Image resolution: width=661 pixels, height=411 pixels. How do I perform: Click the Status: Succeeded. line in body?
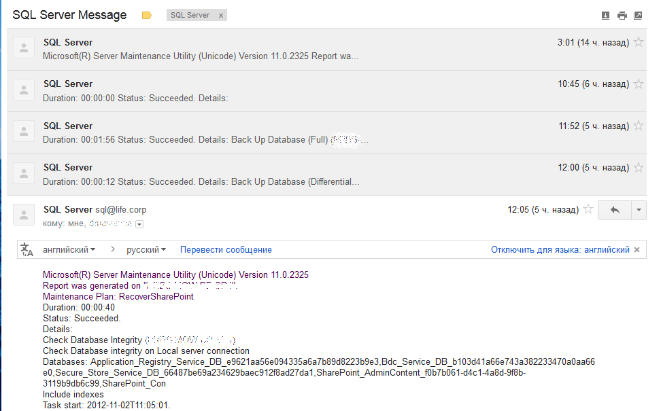82,319
